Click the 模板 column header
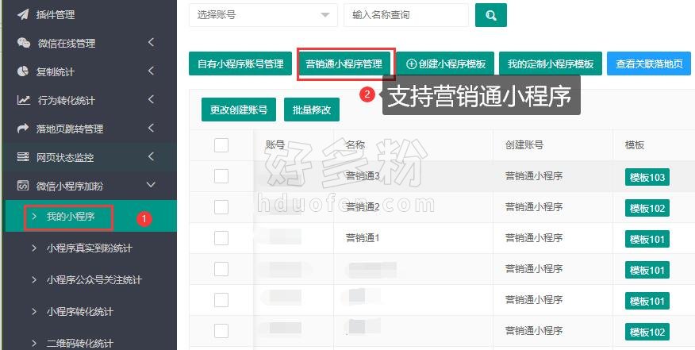 (x=635, y=145)
